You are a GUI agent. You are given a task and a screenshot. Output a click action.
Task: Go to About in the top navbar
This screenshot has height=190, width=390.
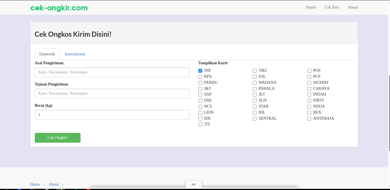coord(353,7)
